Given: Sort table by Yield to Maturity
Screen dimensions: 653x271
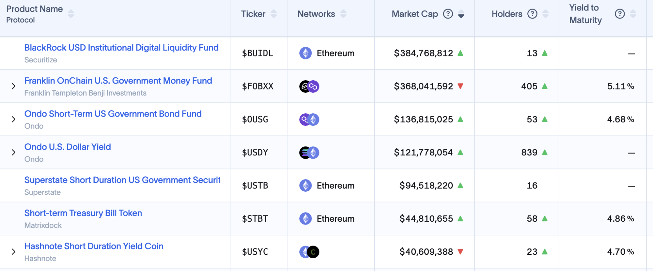Looking at the screenshot, I should click(x=633, y=14).
